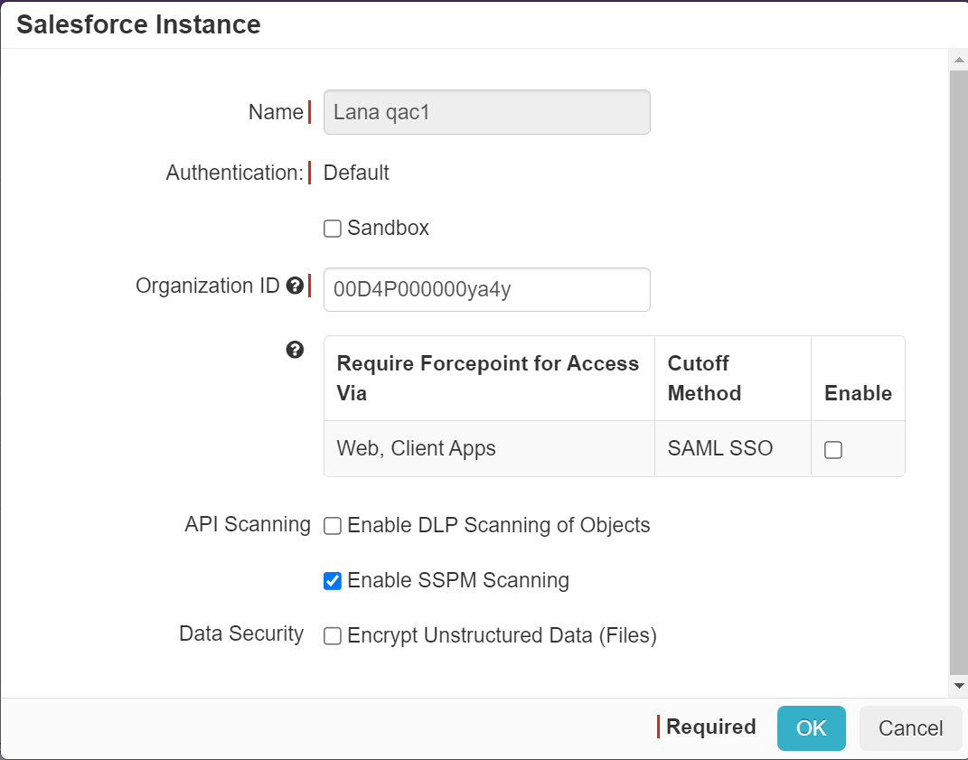Enable the Sandbox checkbox
Screen dimensions: 968x760
[332, 229]
